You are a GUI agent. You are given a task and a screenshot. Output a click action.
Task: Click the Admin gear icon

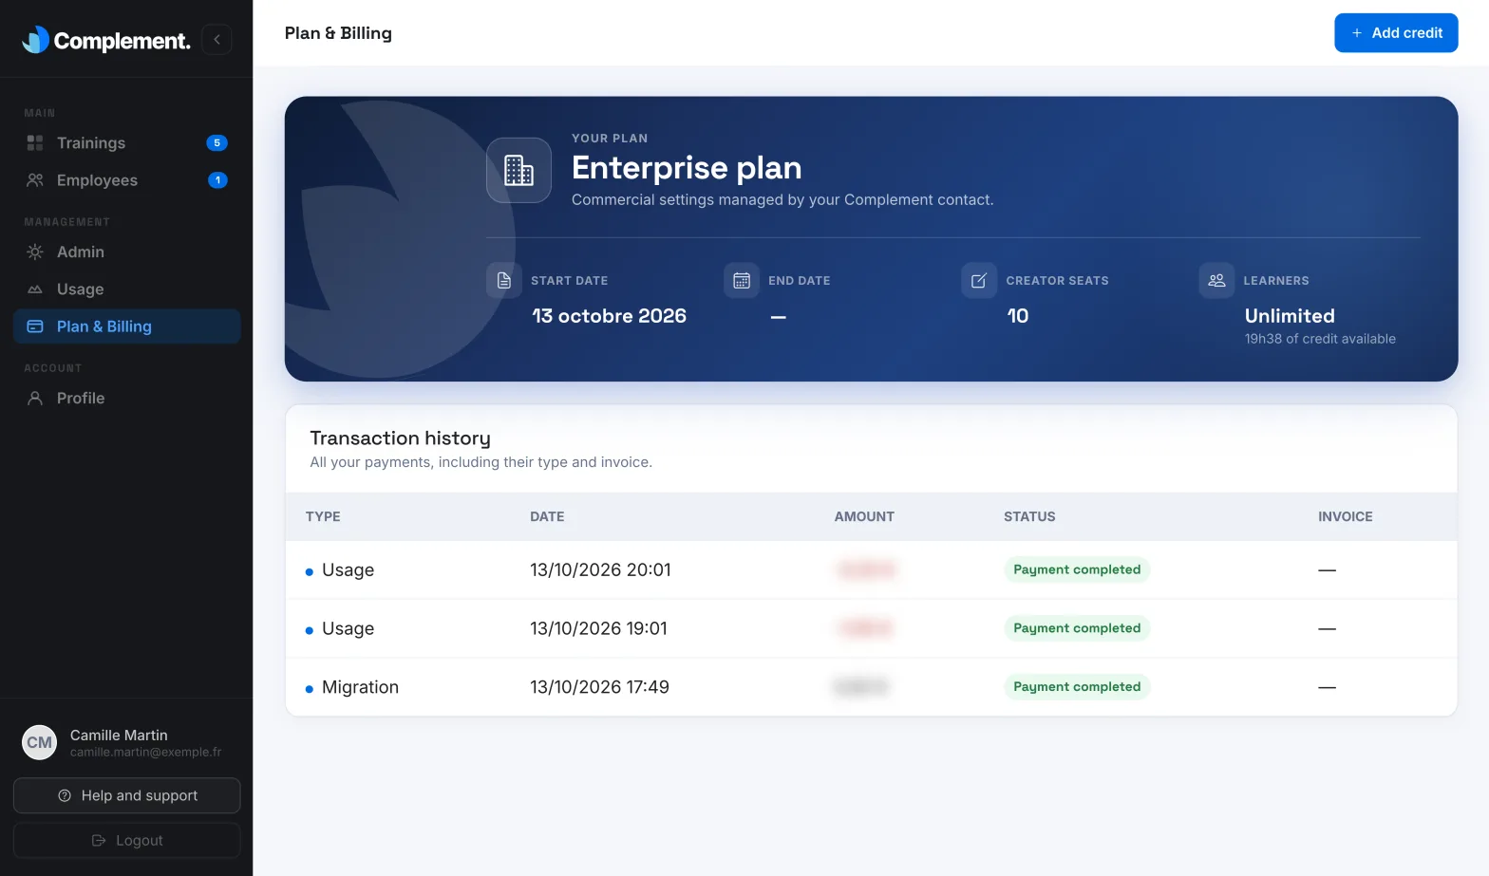click(x=35, y=252)
